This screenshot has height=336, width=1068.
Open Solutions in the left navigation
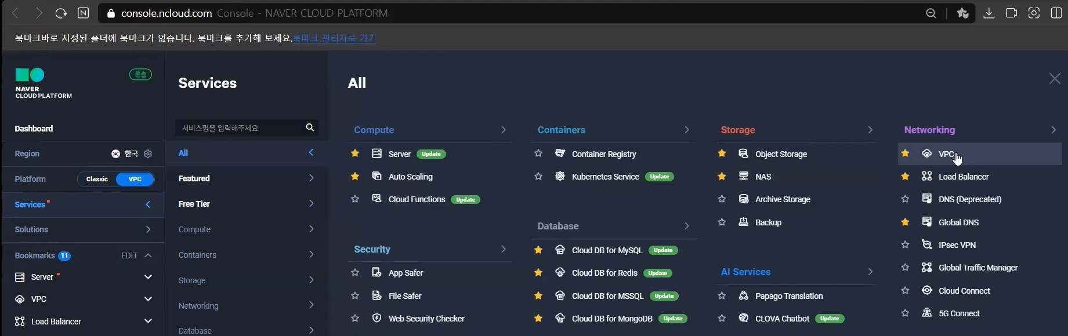pyautogui.click(x=83, y=229)
